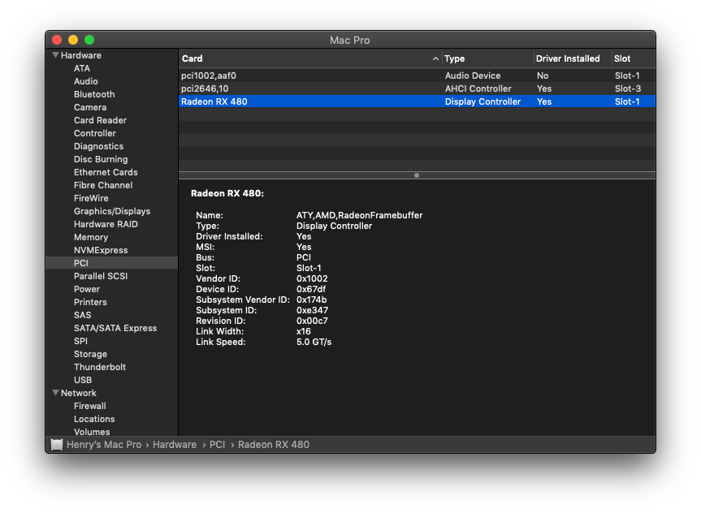Image resolution: width=701 pixels, height=513 pixels.
Task: Select the Network category heading
Action: [x=79, y=393]
